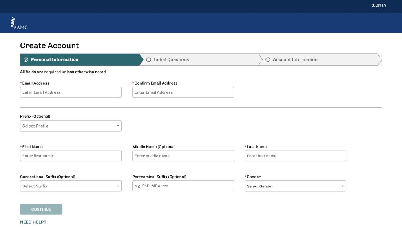Open the Need Help link
Screen dimensions: 402x227
(33, 222)
